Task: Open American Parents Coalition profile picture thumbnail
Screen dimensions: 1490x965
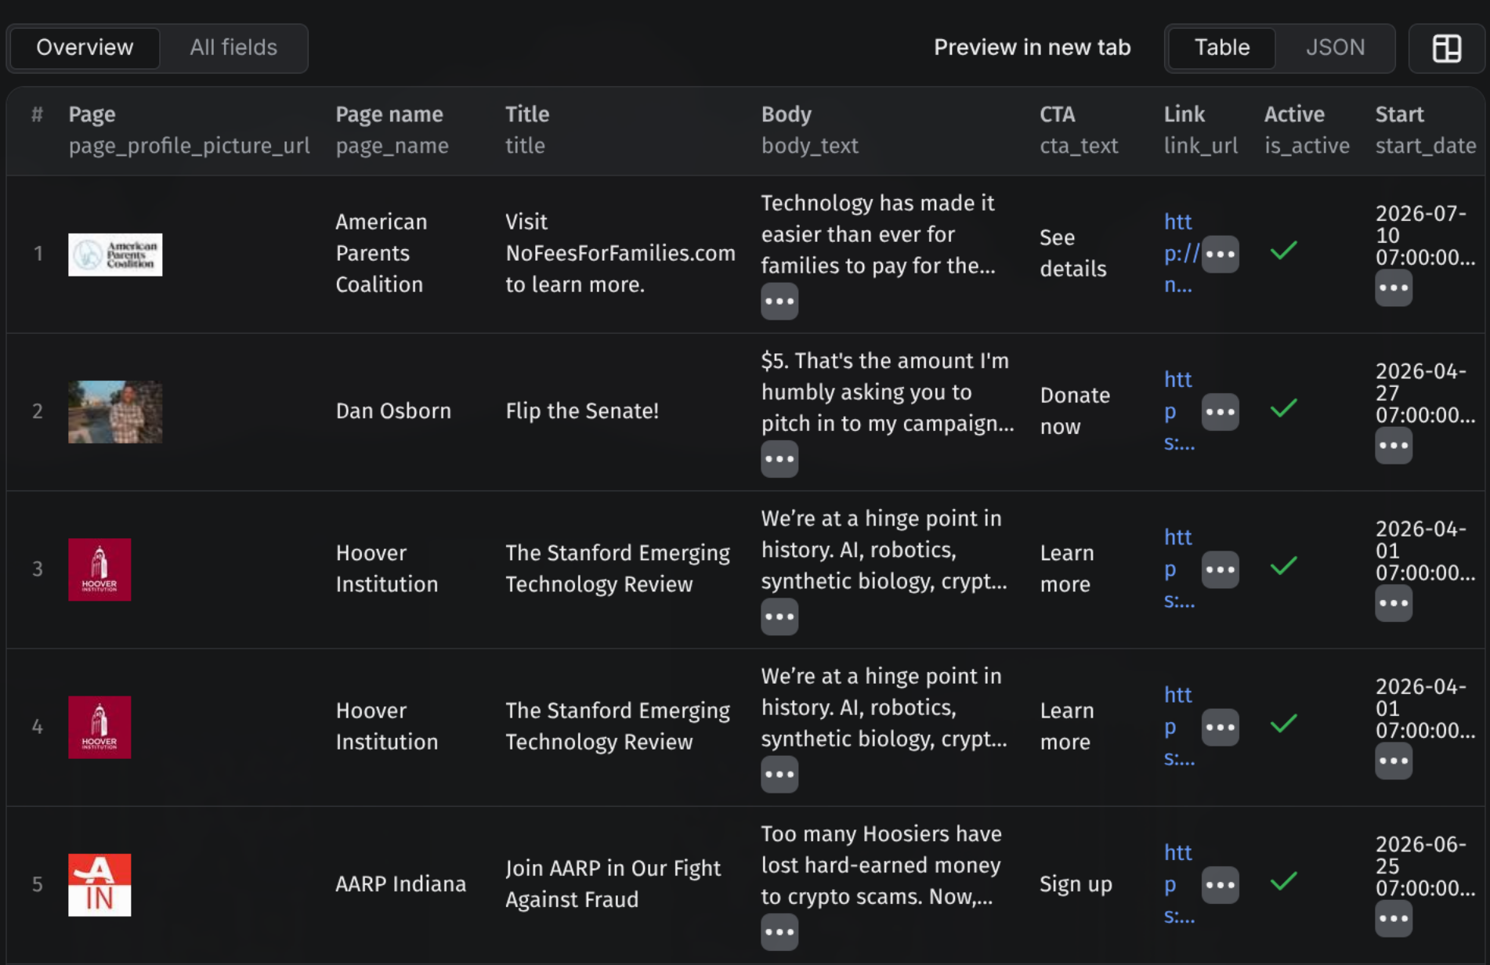Action: (115, 255)
